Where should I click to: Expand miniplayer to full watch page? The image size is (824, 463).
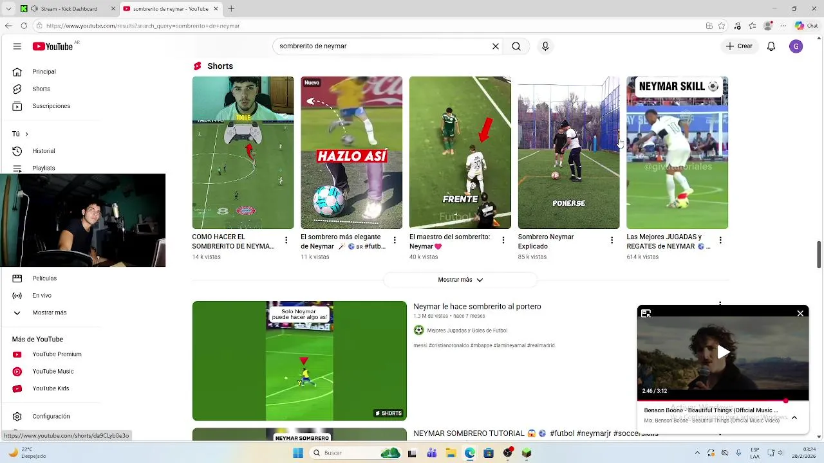coord(646,313)
